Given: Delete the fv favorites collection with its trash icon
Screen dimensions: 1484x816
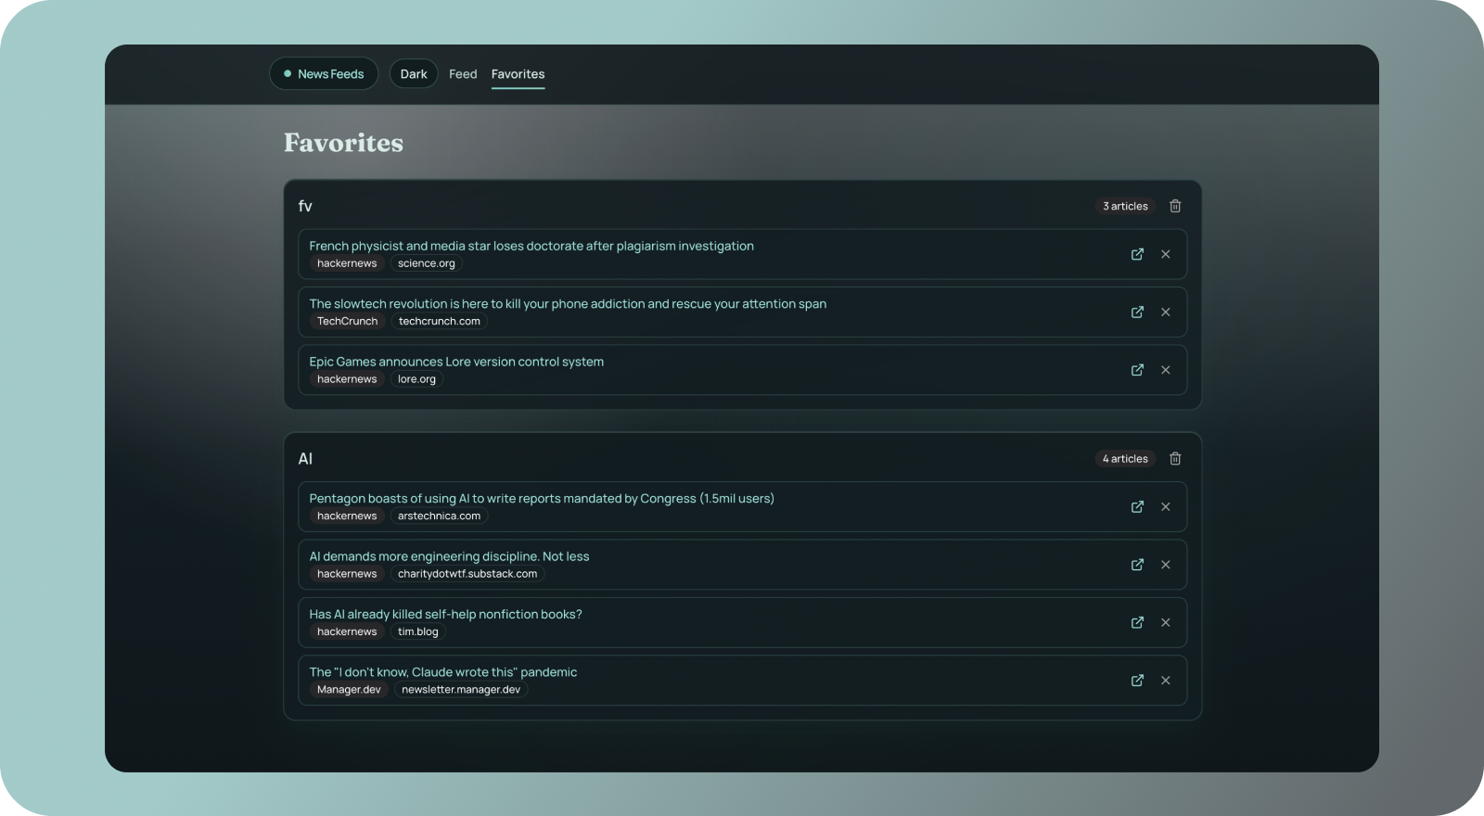Looking at the screenshot, I should (x=1175, y=206).
